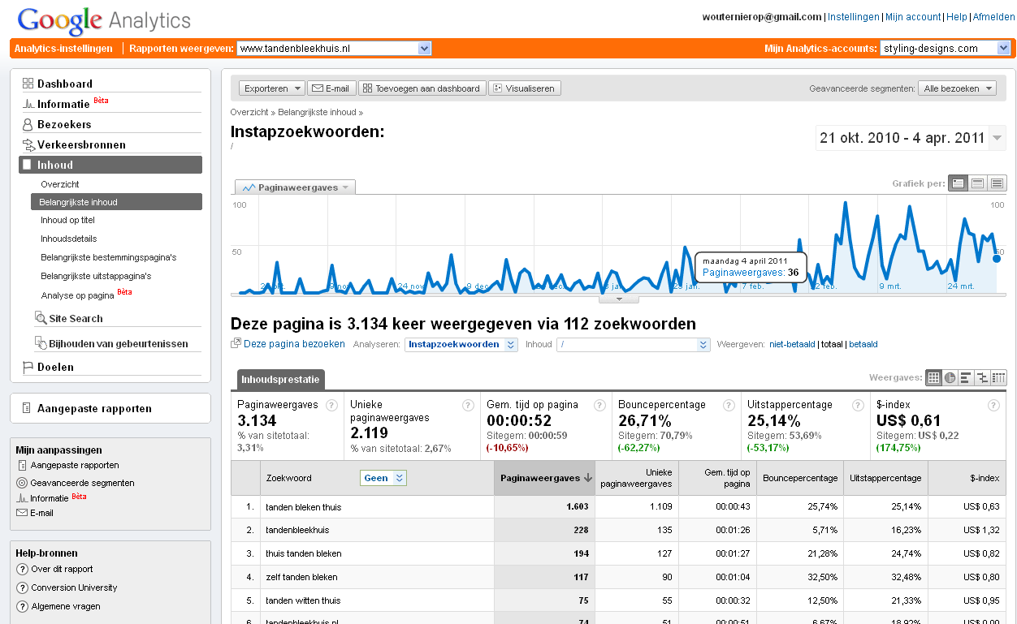Open help for Bouncepercentage metric
Screen dimensions: 1017x624
730,405
